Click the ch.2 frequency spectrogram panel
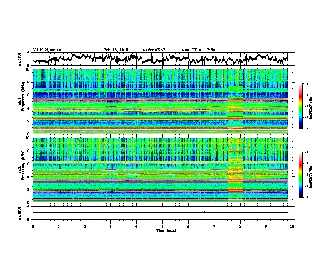 (x=160, y=170)
